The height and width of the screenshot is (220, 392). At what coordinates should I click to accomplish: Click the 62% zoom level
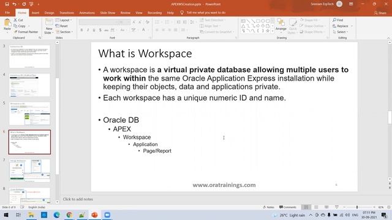tap(381, 207)
